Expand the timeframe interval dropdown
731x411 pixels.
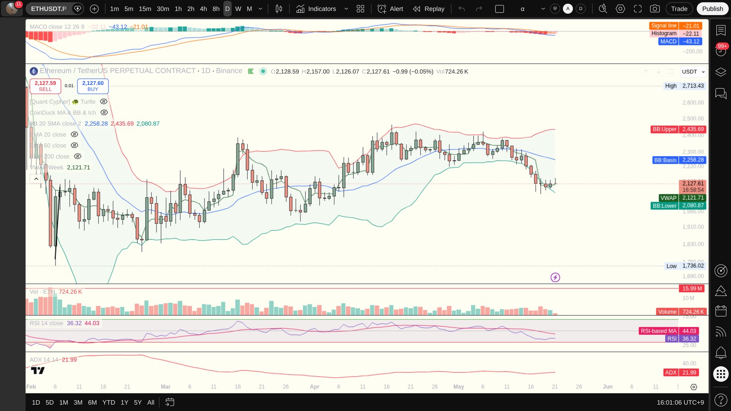pos(260,9)
